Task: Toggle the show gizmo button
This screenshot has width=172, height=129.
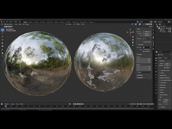Action: coord(136,24)
